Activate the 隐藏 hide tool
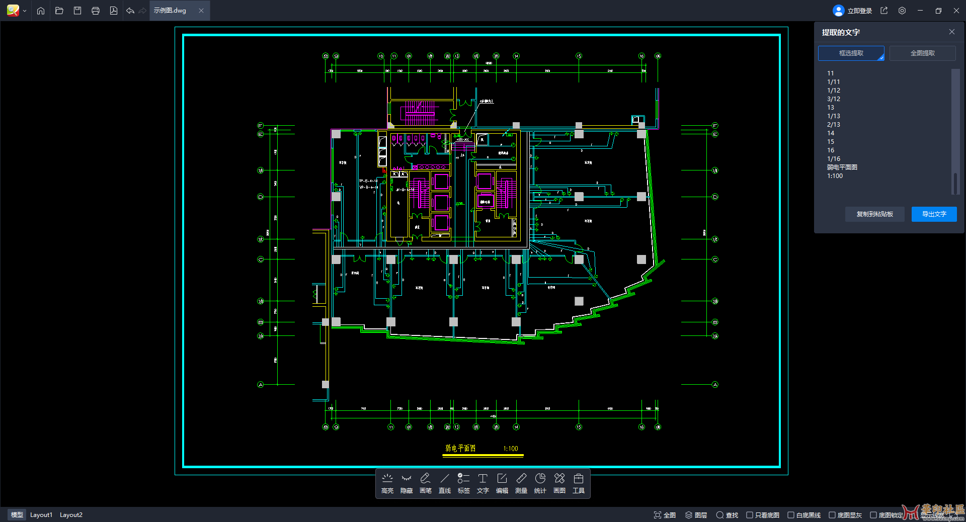Image resolution: width=966 pixels, height=522 pixels. pos(406,483)
